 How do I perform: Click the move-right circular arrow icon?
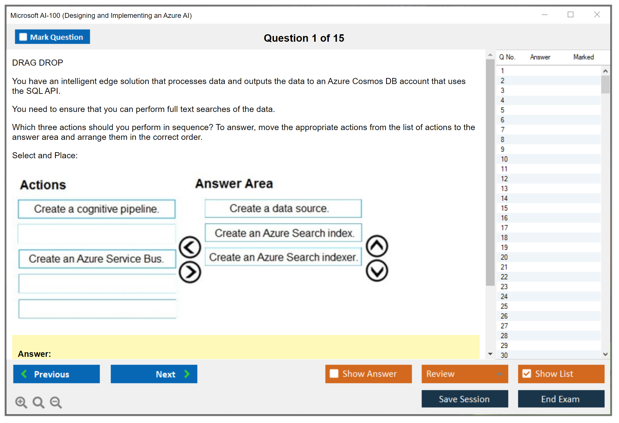coord(190,272)
